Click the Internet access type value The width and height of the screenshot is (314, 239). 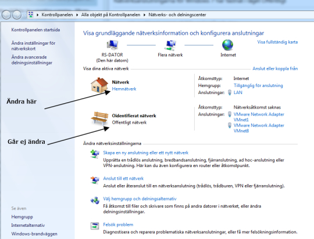241,78
